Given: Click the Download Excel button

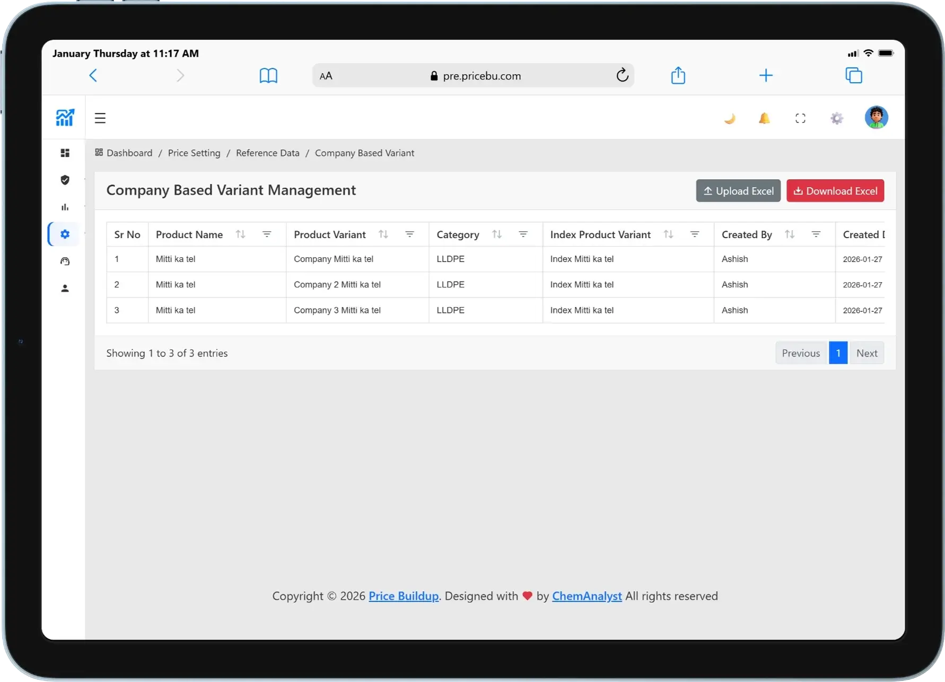Looking at the screenshot, I should pyautogui.click(x=835, y=190).
